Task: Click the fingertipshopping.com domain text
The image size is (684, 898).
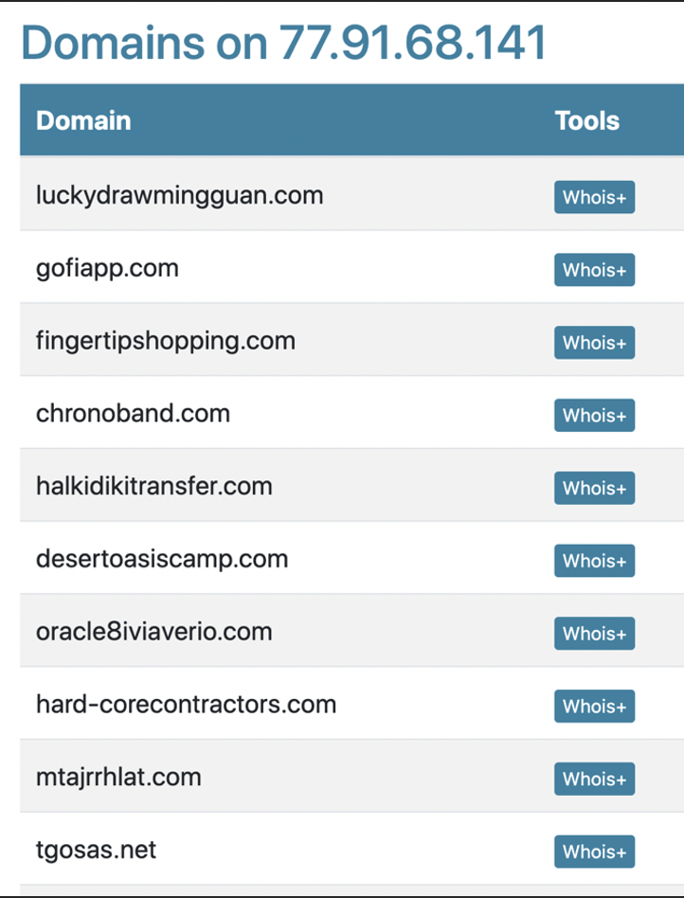Action: click(166, 341)
